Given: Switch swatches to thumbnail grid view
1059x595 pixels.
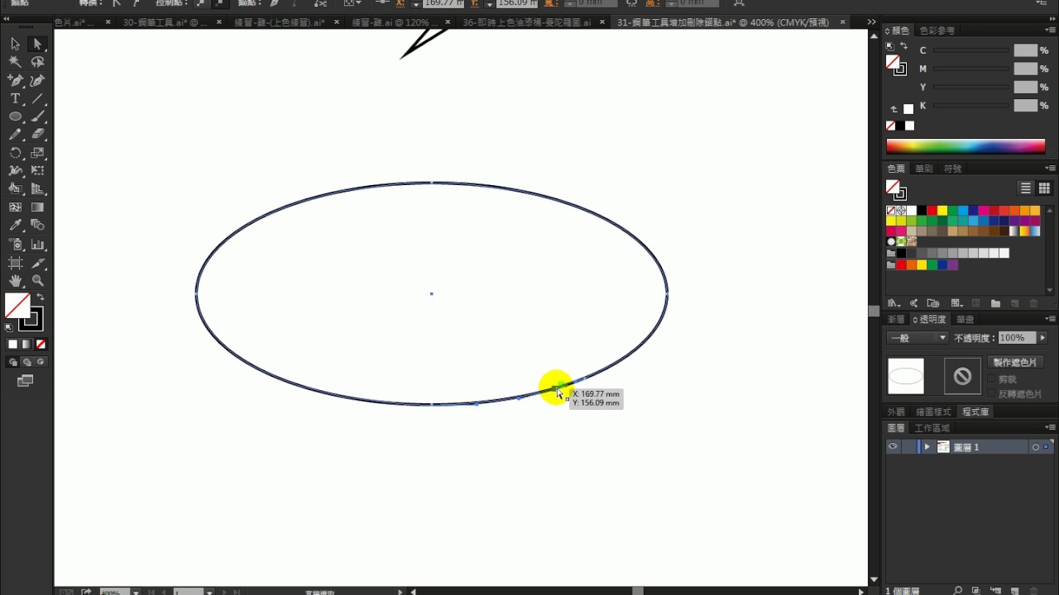Looking at the screenshot, I should click(x=1044, y=188).
